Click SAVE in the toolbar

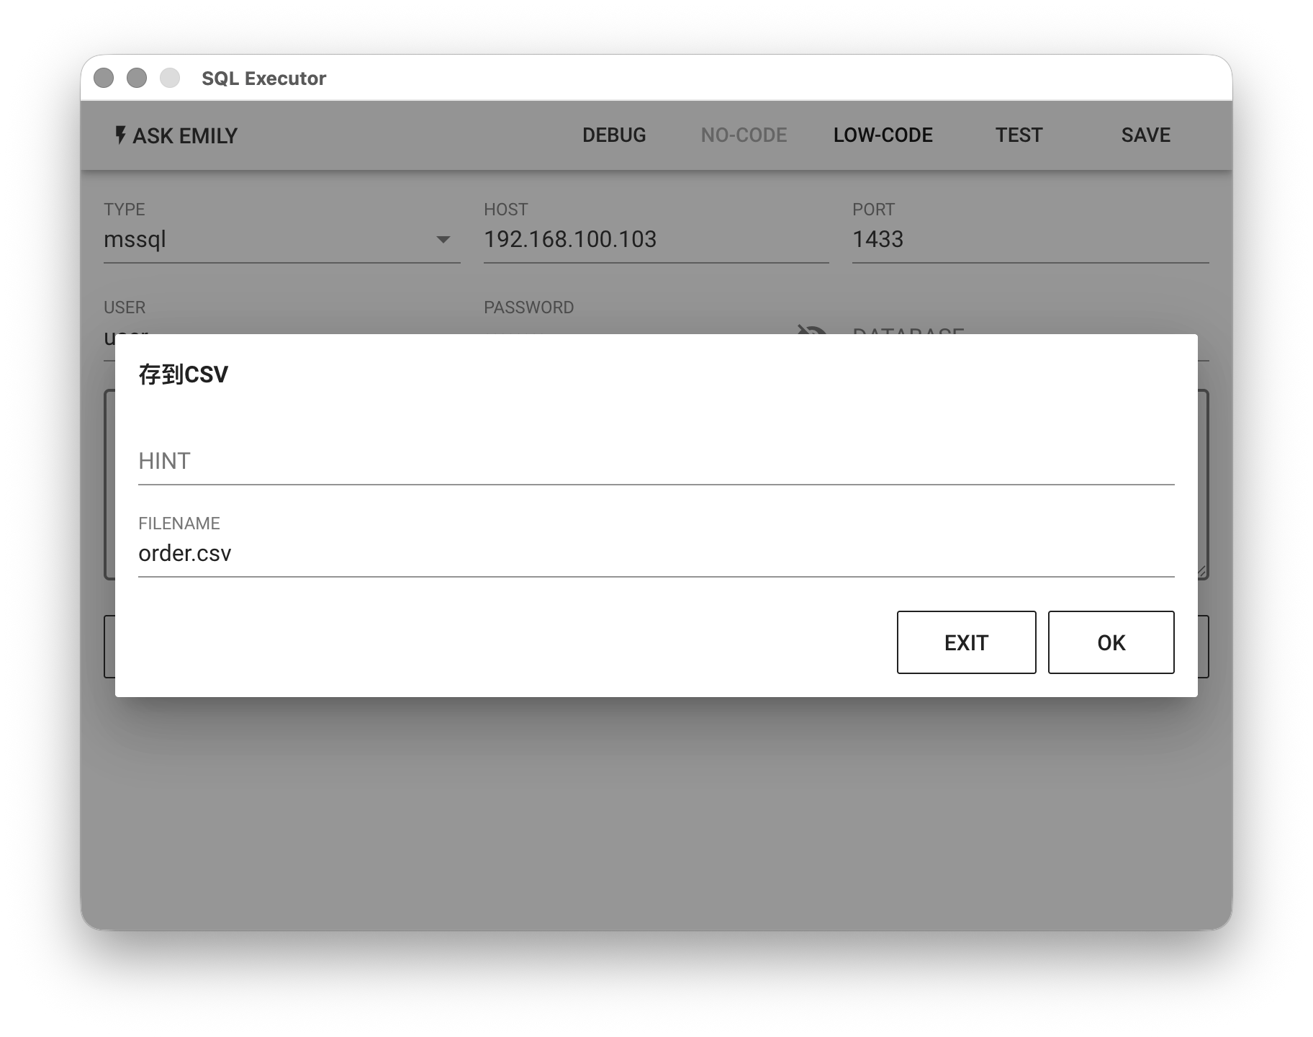pos(1145,135)
